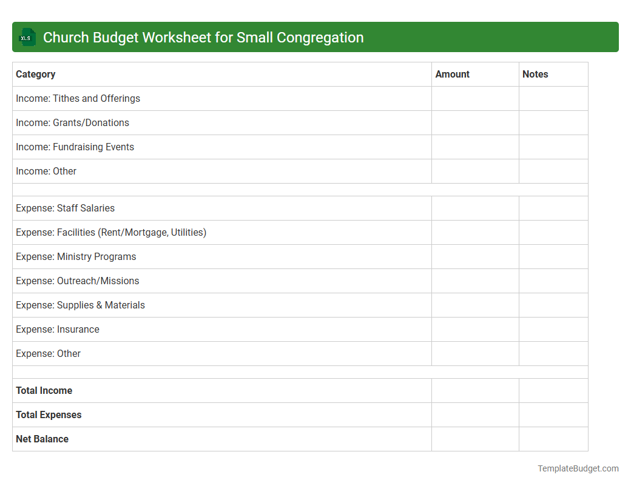Select the Notes column header
631x486 pixels.
[x=535, y=74]
